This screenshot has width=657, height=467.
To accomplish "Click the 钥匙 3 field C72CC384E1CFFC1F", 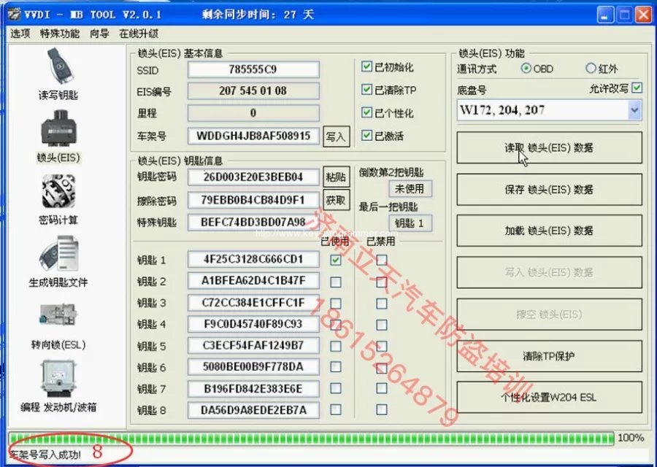I will tap(253, 302).
